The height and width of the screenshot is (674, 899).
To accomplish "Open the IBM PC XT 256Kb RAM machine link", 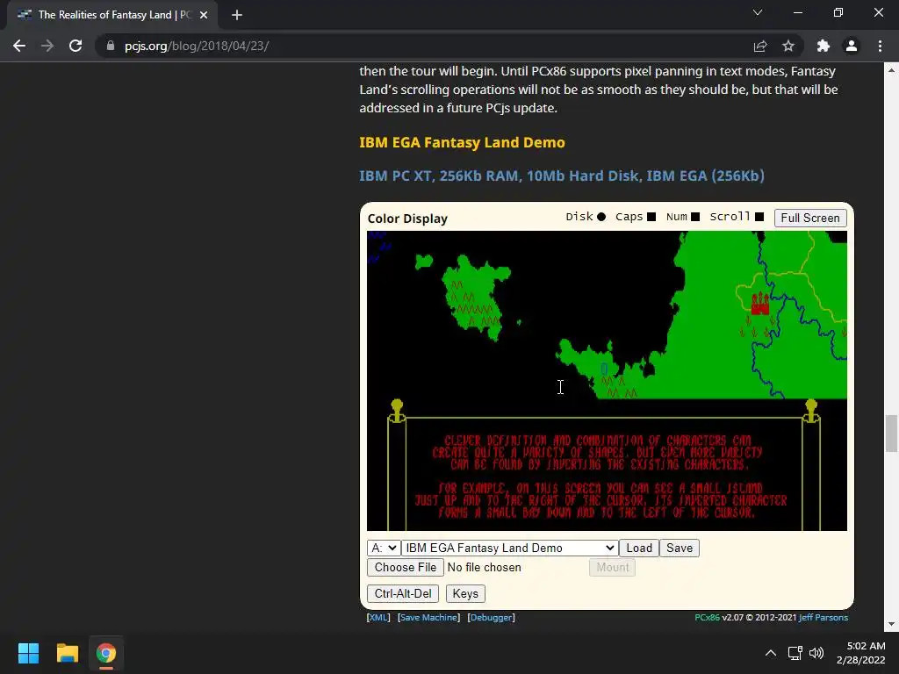I will tap(562, 176).
